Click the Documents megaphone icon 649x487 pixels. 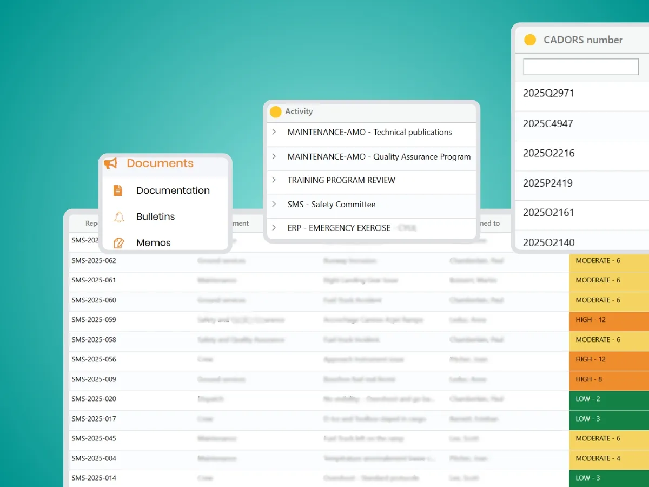point(111,163)
